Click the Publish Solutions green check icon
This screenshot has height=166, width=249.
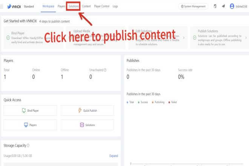tap(195, 38)
